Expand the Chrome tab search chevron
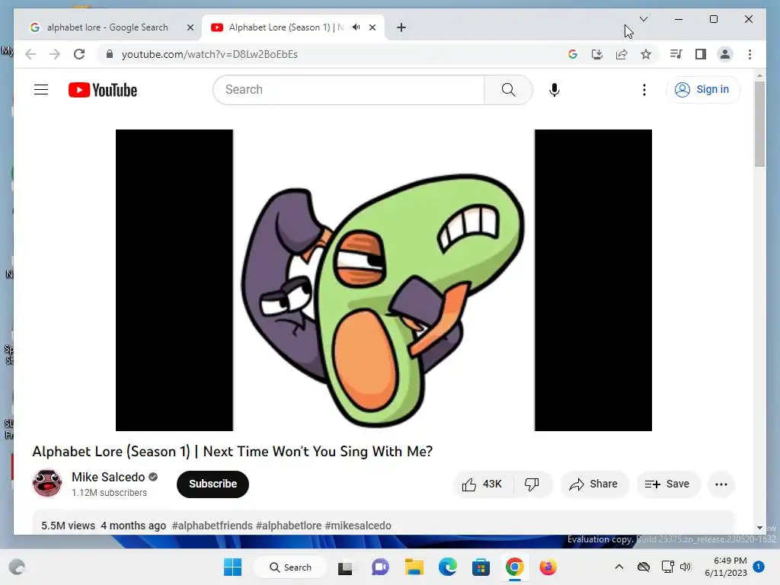 643,19
